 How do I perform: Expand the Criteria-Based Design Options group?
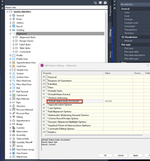[44, 118]
